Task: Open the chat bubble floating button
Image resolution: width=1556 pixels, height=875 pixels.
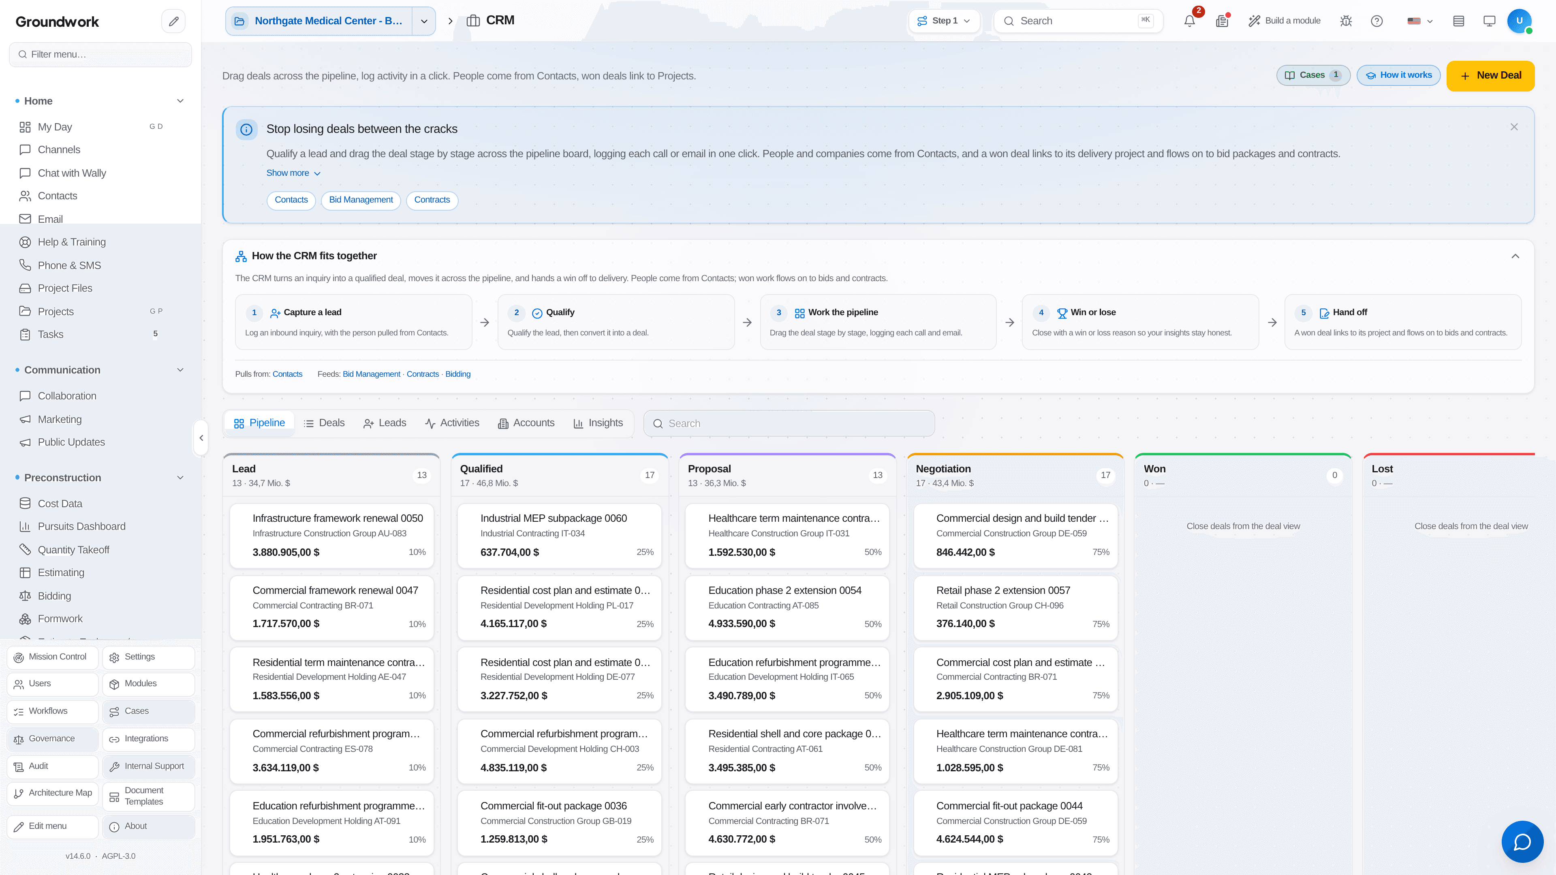Action: pos(1522,842)
